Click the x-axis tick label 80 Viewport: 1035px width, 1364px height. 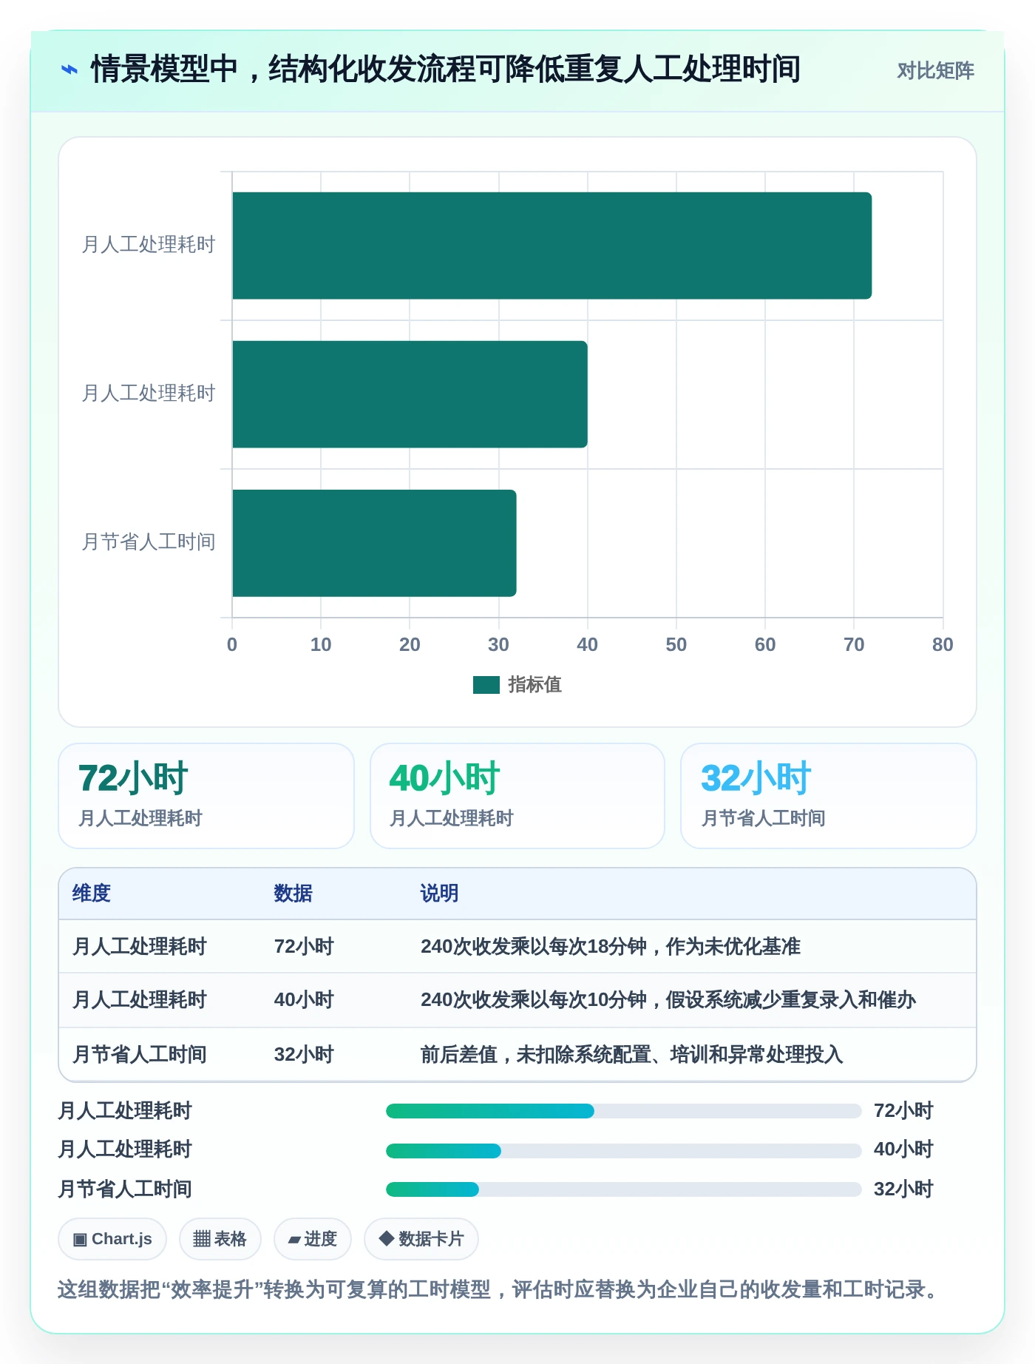pyautogui.click(x=943, y=645)
